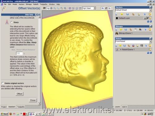The width and height of the screenshot is (155, 116).
Task: Click the Default Layer black color swatch
Action: coord(117,18)
